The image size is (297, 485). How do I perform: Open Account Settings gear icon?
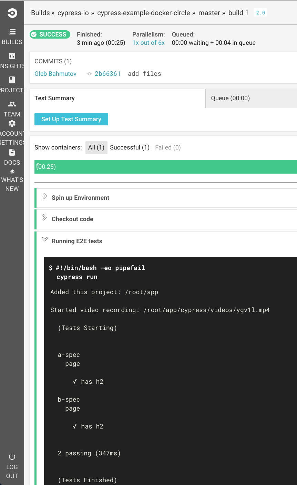coord(12,123)
